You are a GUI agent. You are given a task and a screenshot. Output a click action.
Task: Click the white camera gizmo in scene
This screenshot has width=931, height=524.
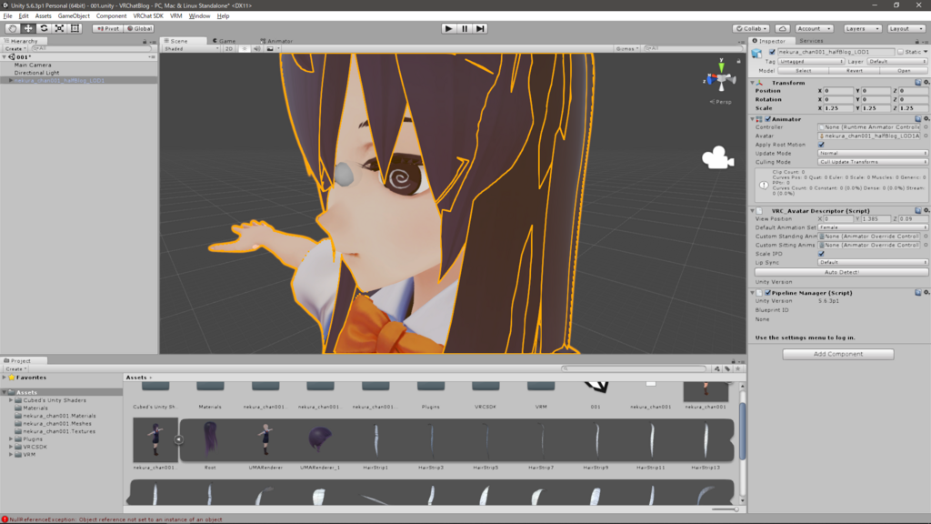(718, 158)
